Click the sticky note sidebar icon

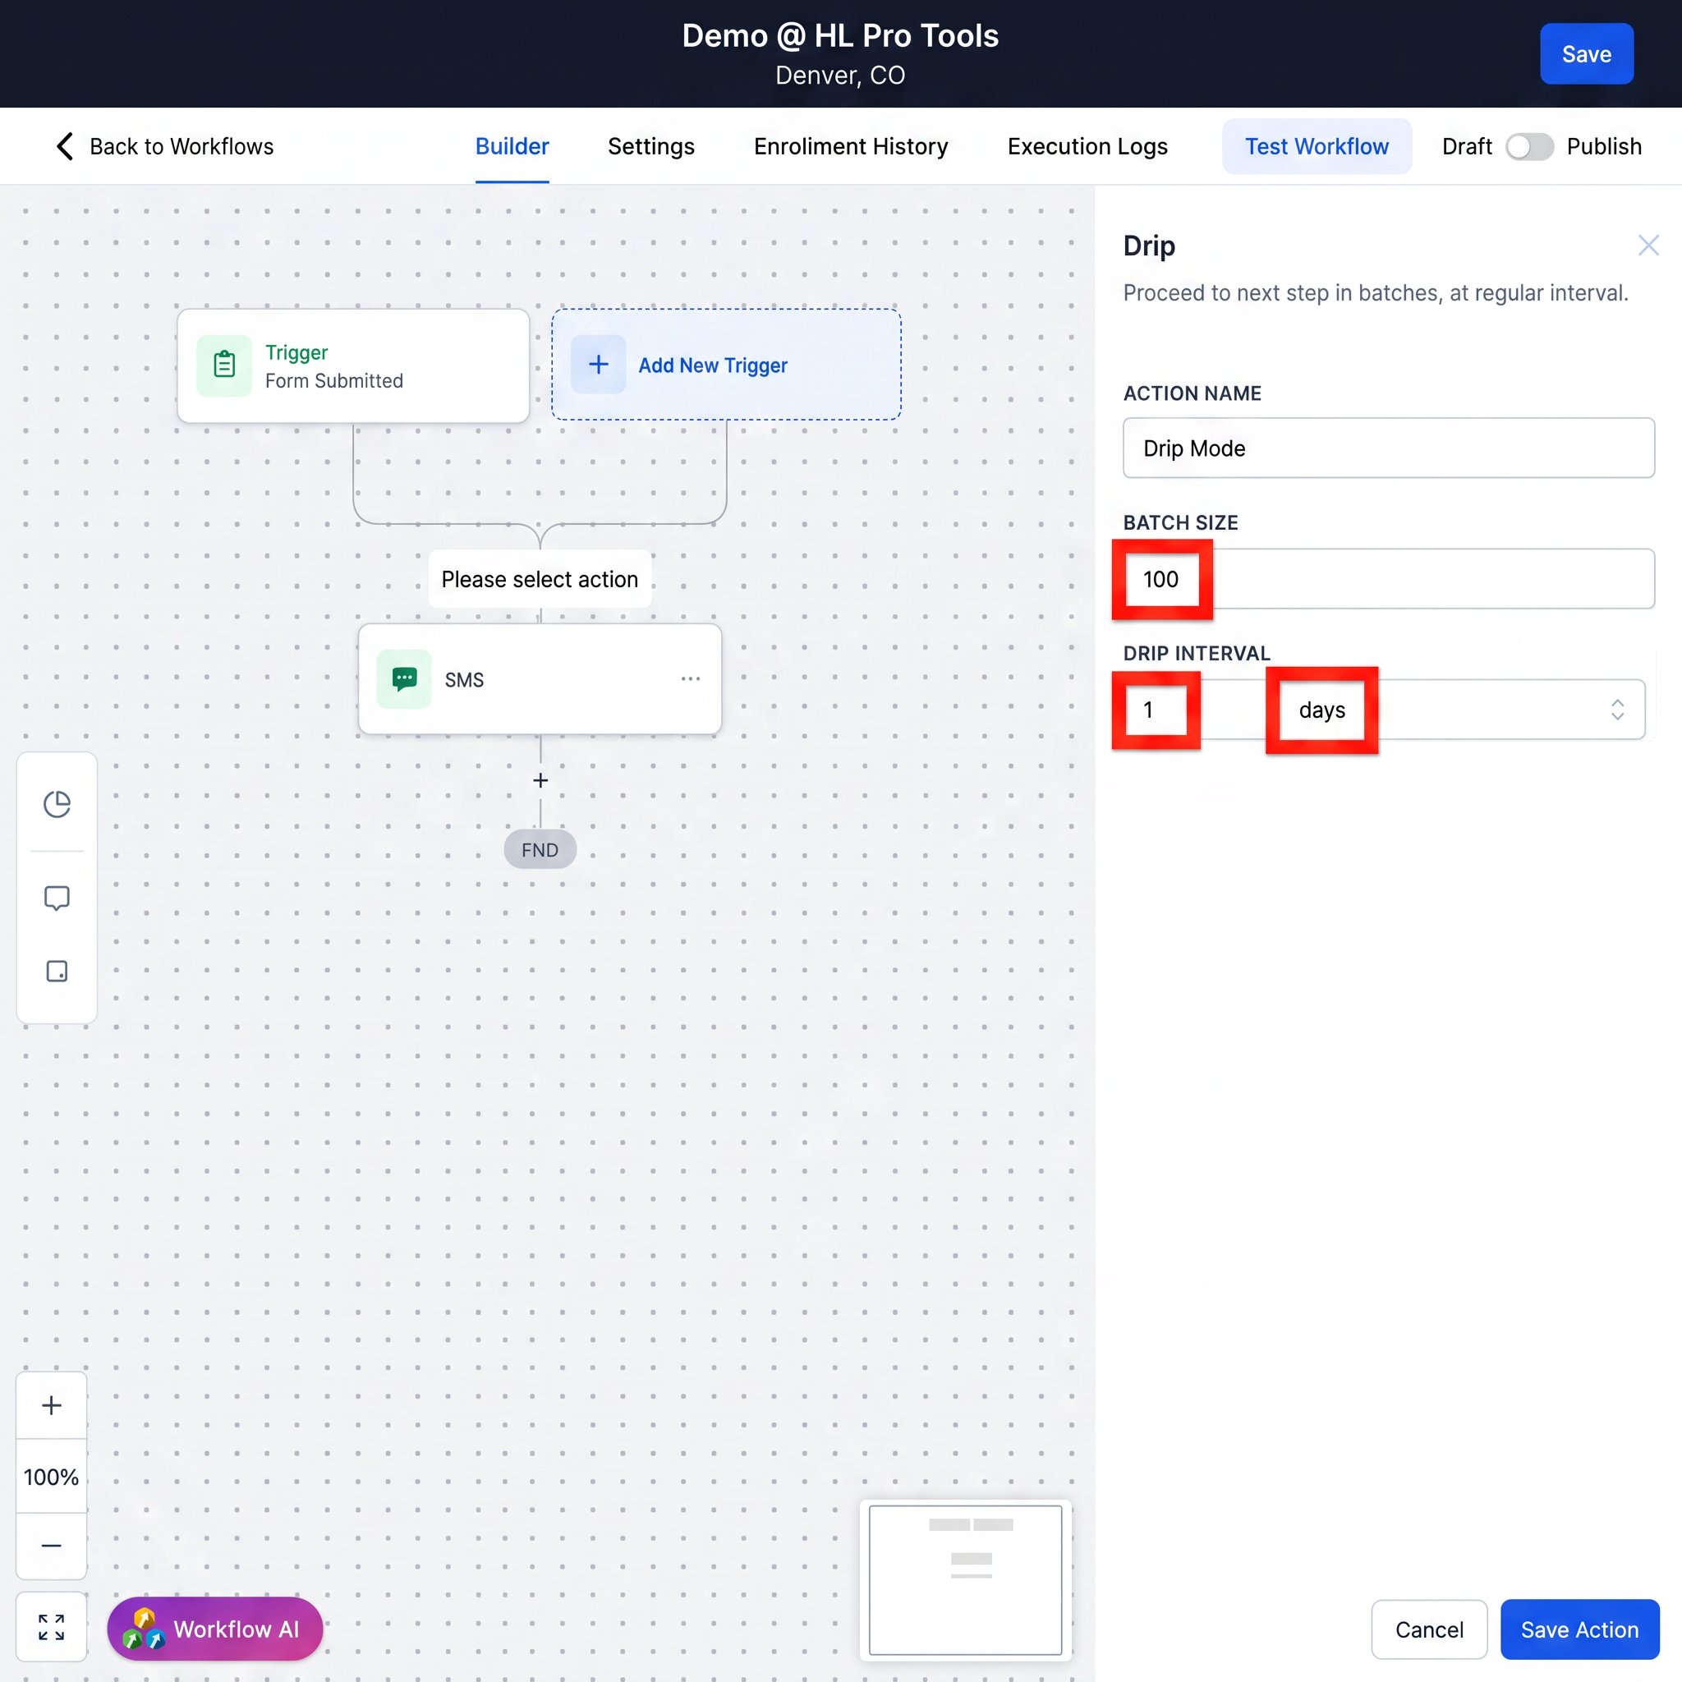57,972
